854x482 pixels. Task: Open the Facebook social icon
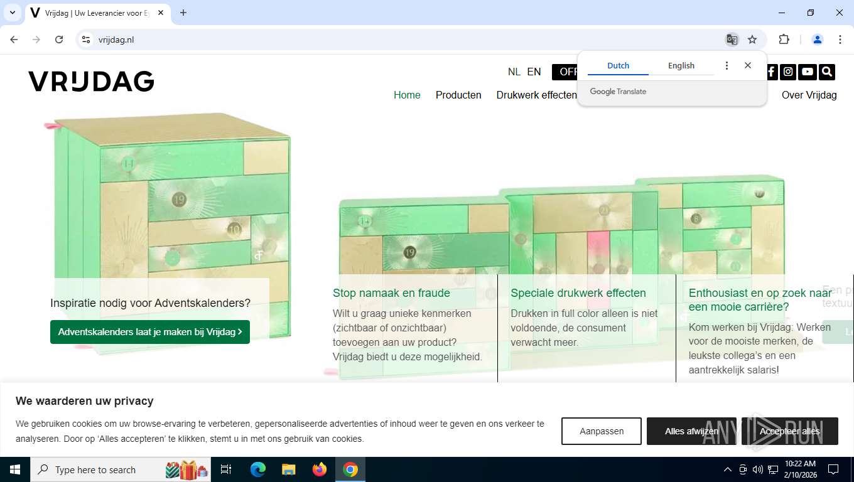tap(771, 72)
